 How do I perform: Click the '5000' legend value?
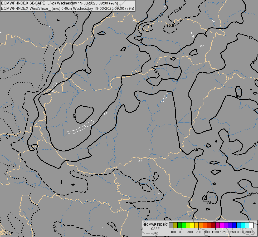[249, 232]
